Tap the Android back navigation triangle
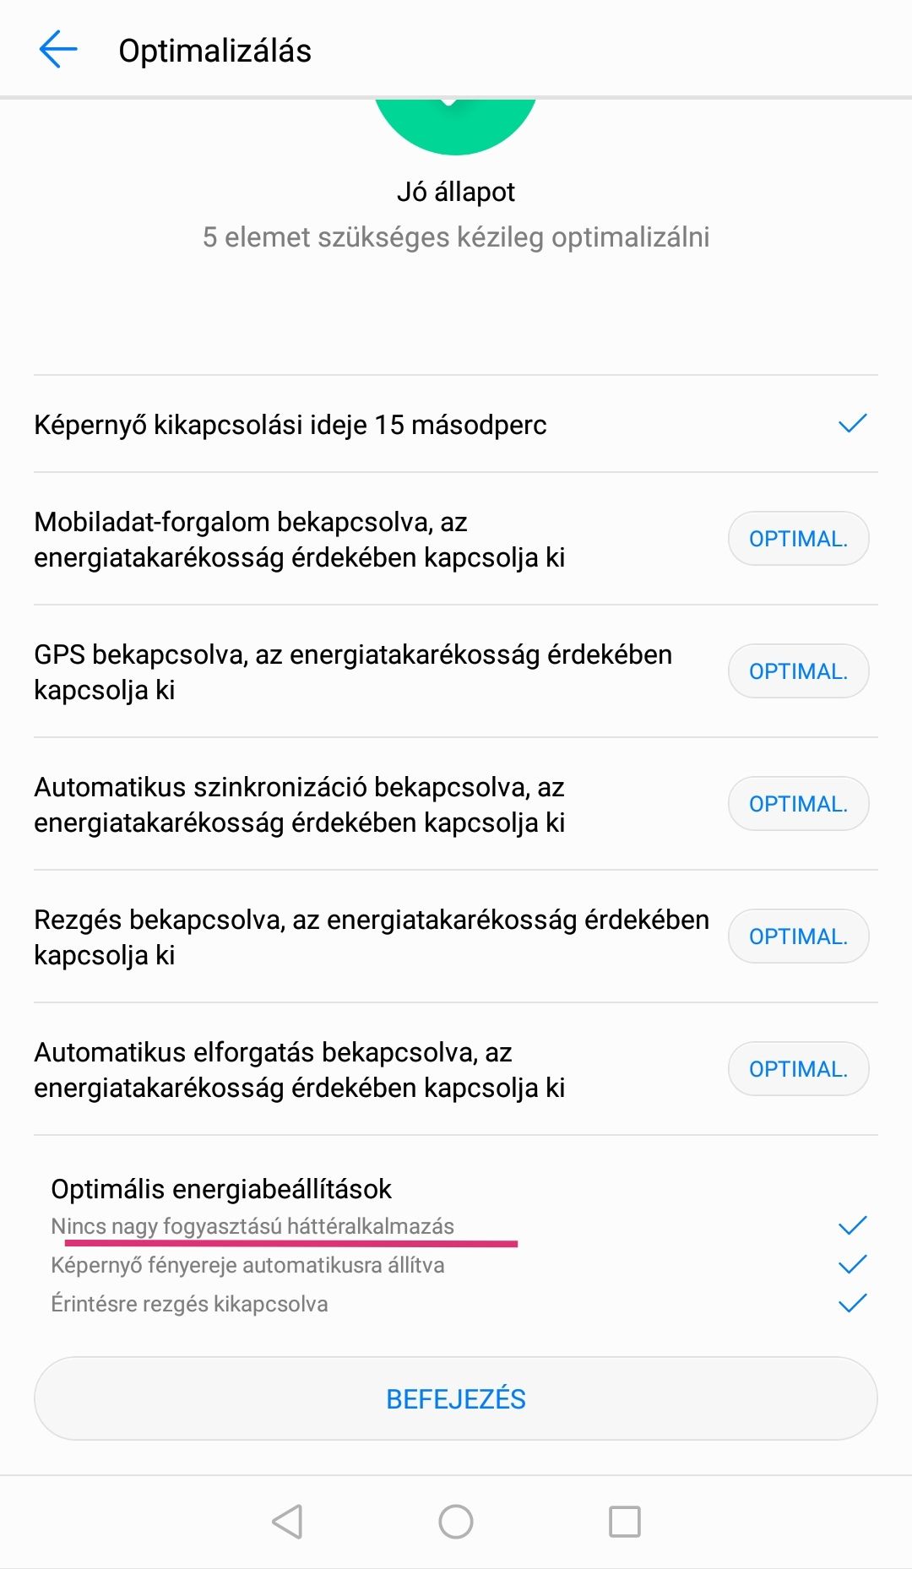This screenshot has width=912, height=1569. tap(287, 1522)
